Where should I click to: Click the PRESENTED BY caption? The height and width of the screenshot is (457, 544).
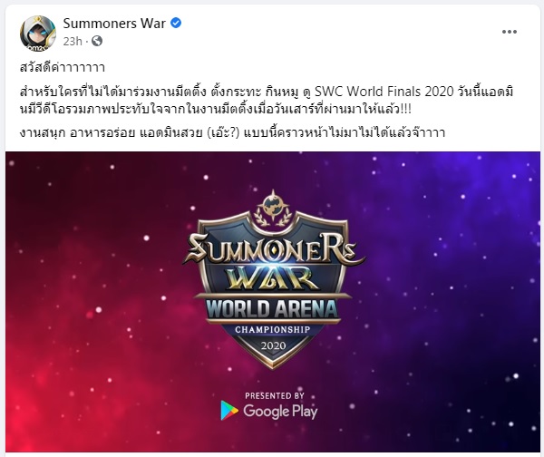275,395
